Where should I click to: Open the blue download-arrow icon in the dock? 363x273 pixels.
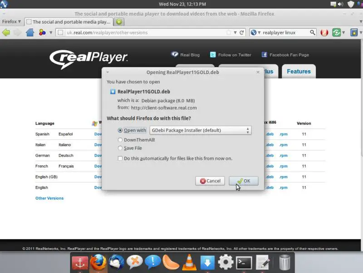(x=207, y=263)
